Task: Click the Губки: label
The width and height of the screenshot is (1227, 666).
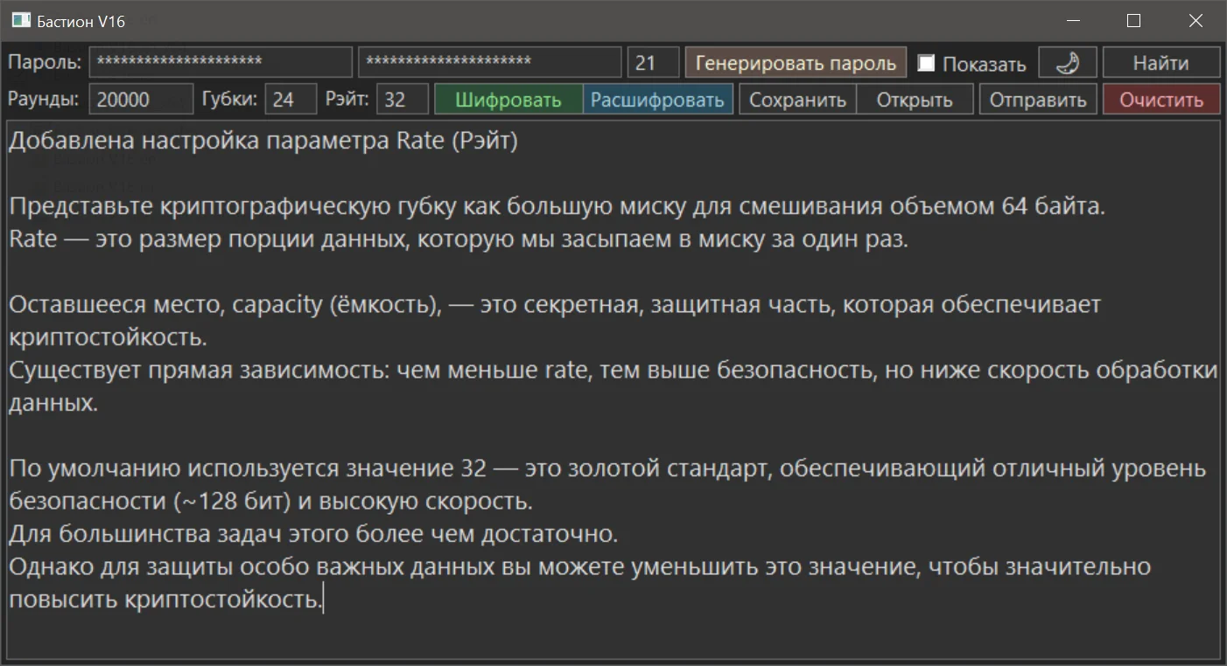Action: [230, 99]
